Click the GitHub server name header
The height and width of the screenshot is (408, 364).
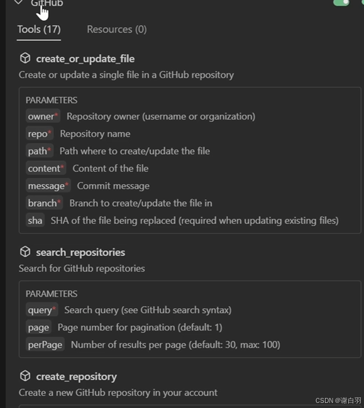click(x=47, y=3)
